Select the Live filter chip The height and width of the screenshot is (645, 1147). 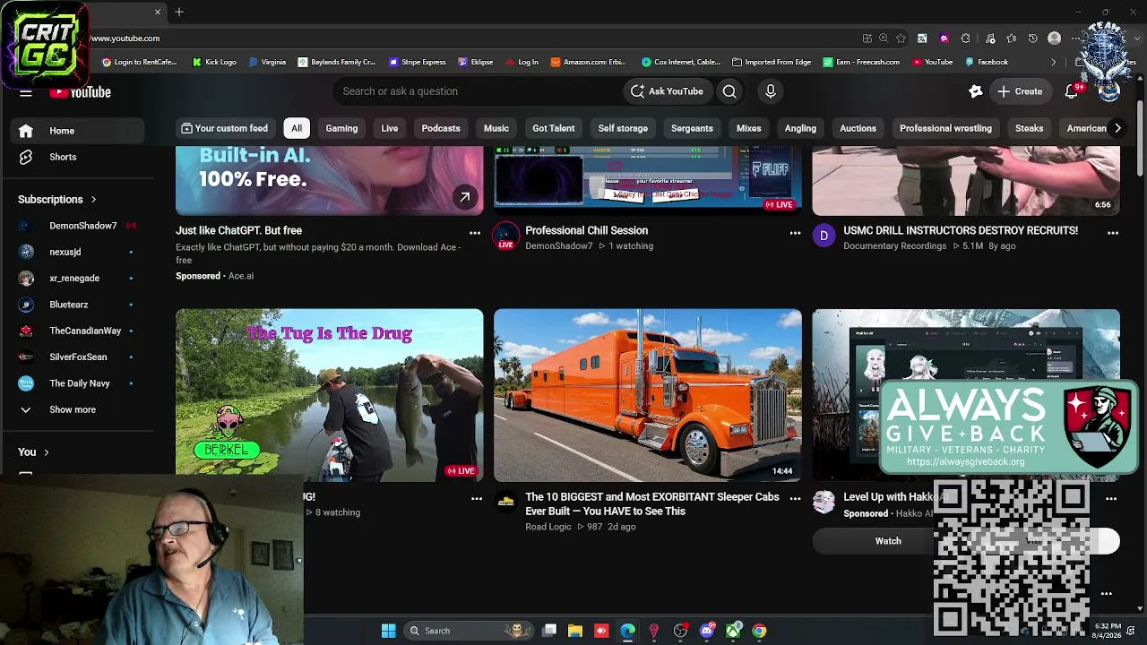click(390, 128)
